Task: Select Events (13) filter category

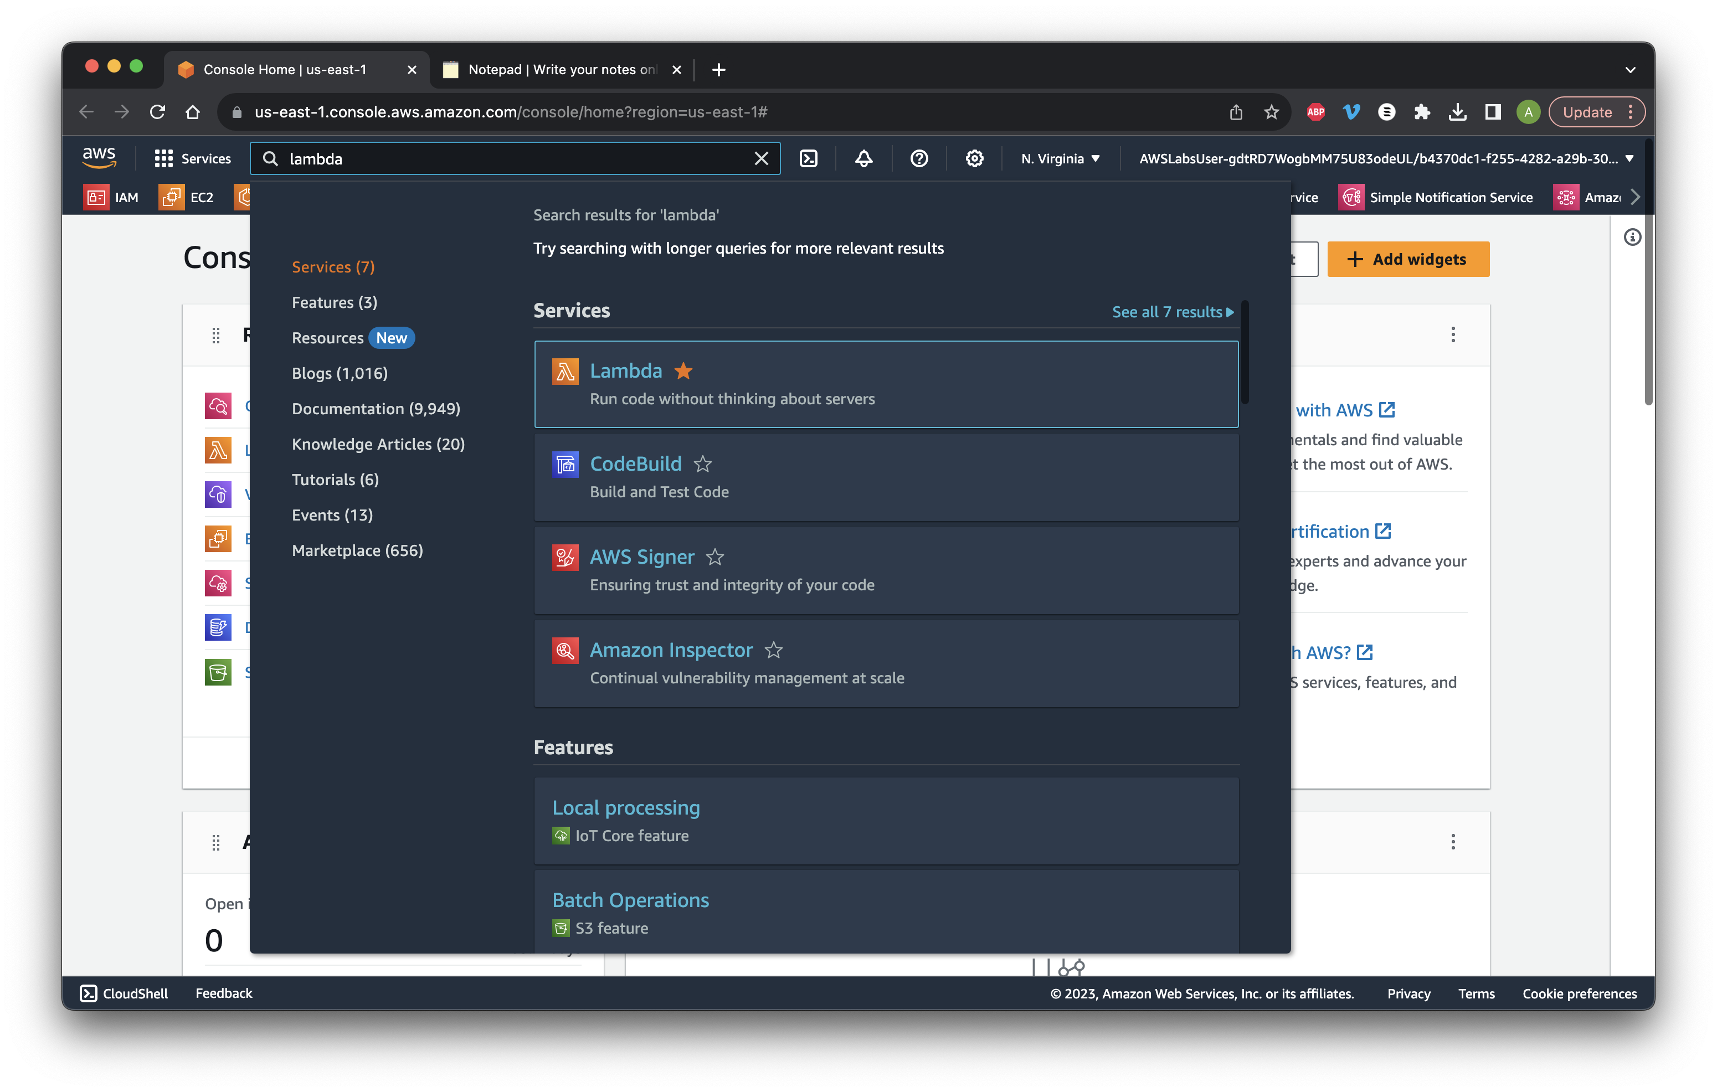Action: click(x=332, y=514)
